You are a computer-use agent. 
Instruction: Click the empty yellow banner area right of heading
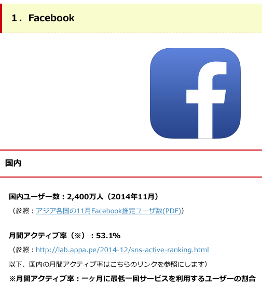[x=168, y=18]
